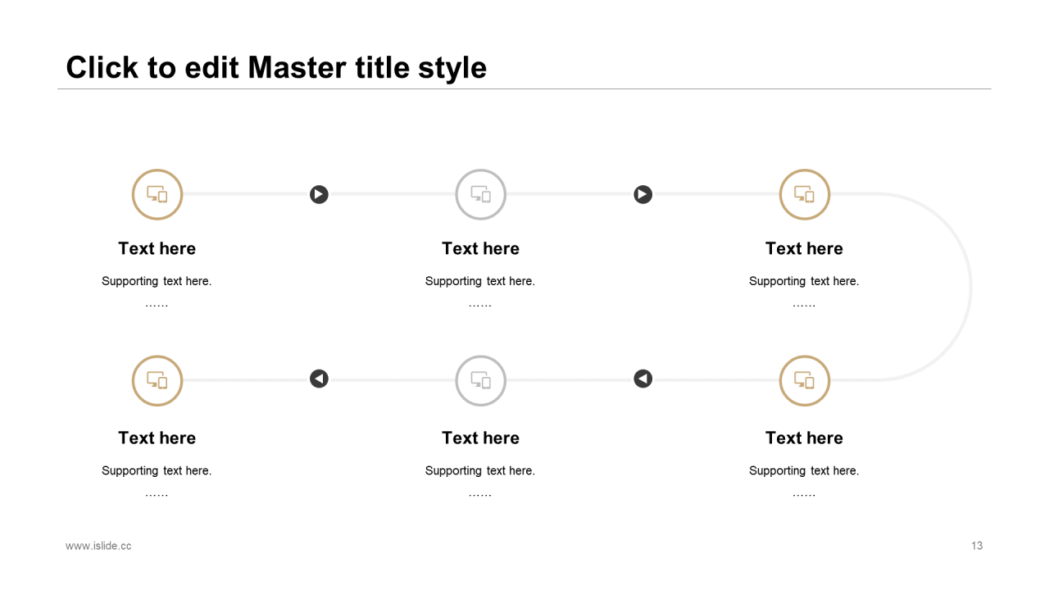Image resolution: width=1049 pixels, height=590 pixels.
Task: Select the bottom-right gold device icon circle
Action: coord(805,380)
